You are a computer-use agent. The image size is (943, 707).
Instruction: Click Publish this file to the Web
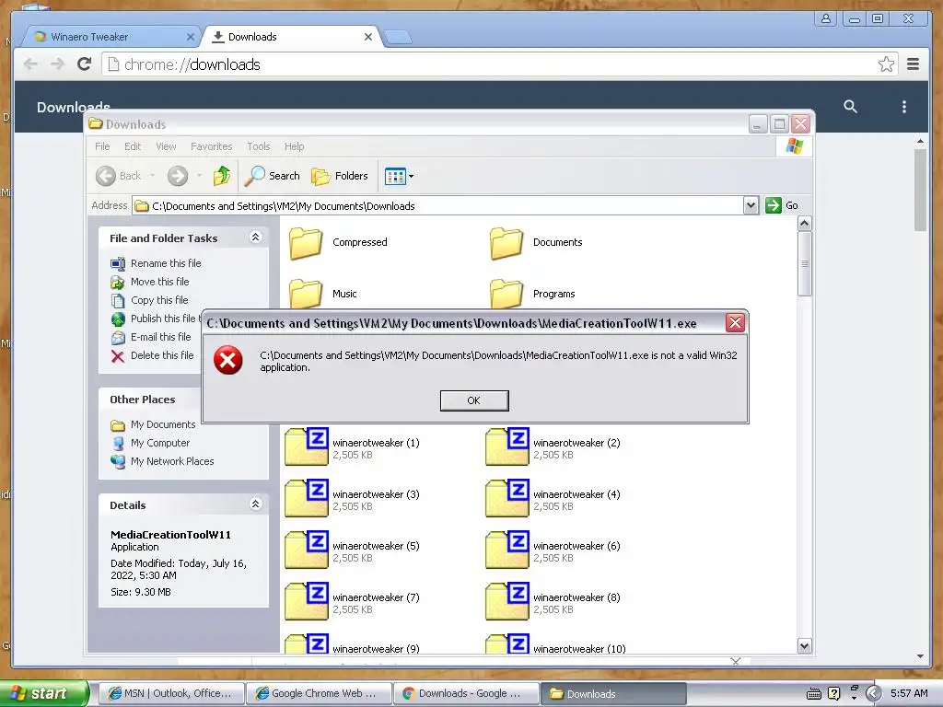155,319
